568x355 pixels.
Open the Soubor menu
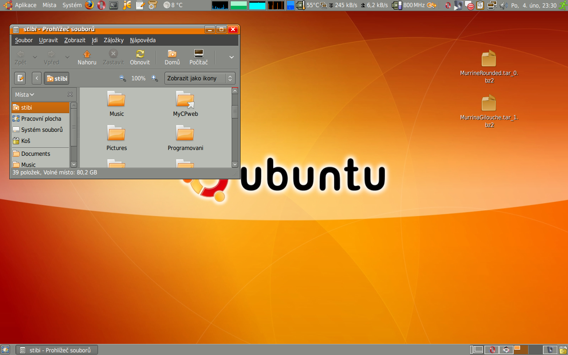point(24,40)
